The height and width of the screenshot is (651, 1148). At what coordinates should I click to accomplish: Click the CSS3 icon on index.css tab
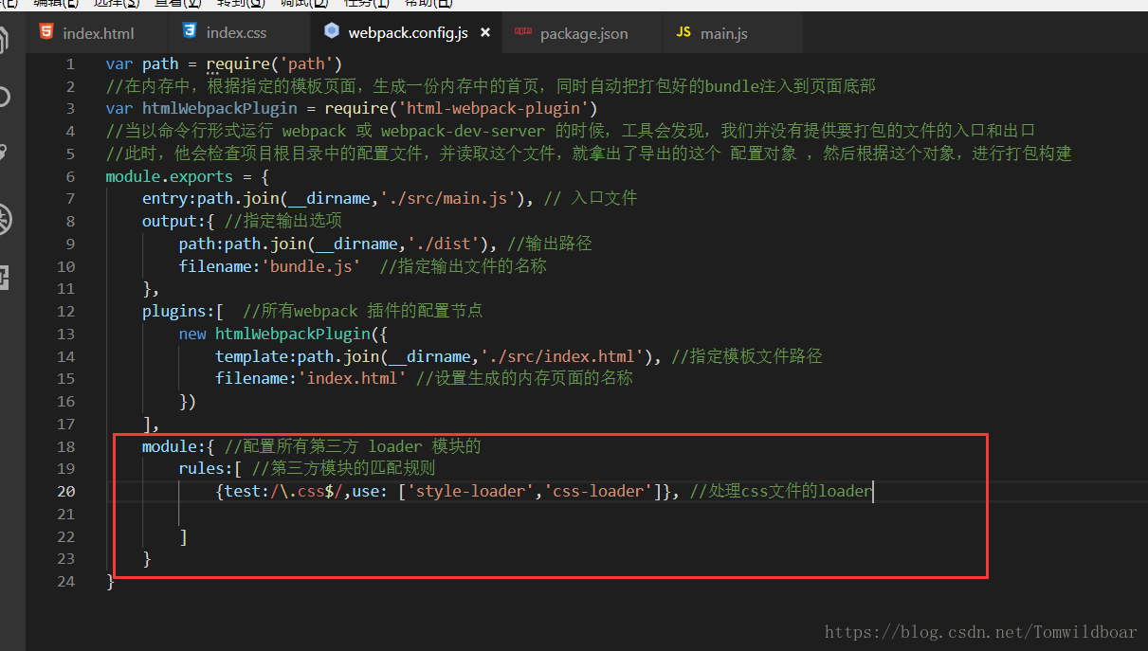(190, 32)
